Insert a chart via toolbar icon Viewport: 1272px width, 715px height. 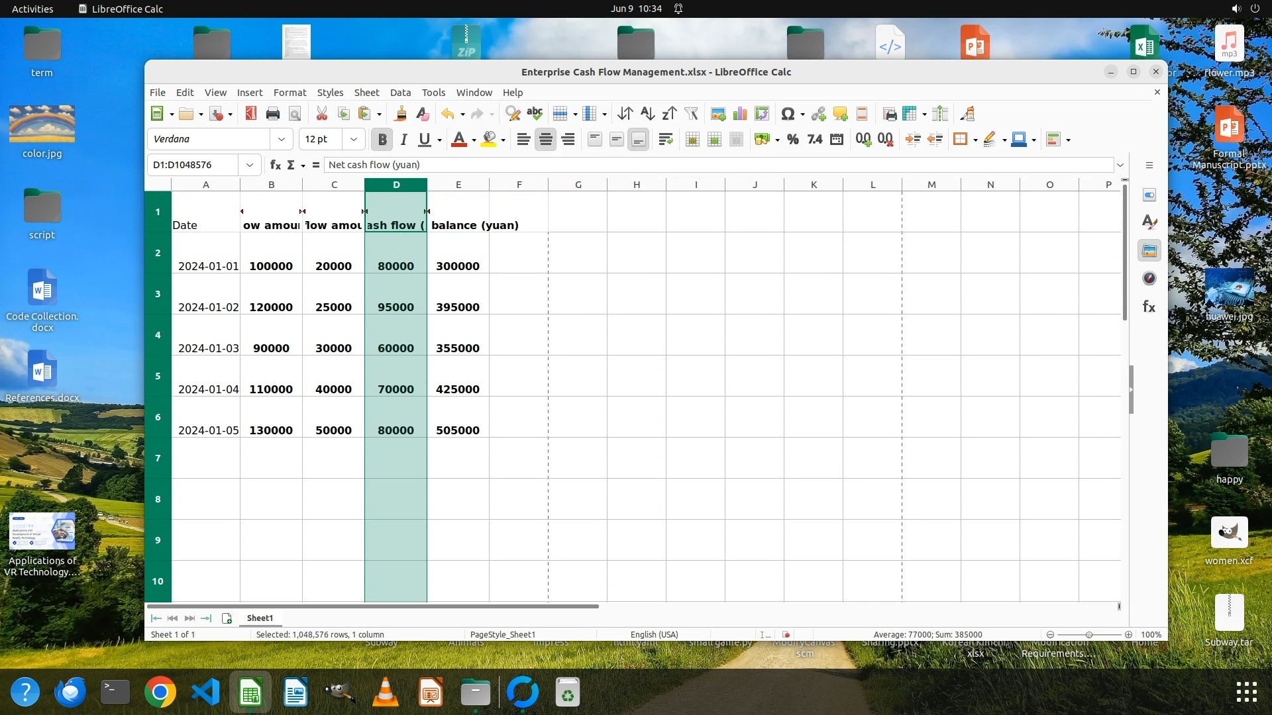coord(740,114)
